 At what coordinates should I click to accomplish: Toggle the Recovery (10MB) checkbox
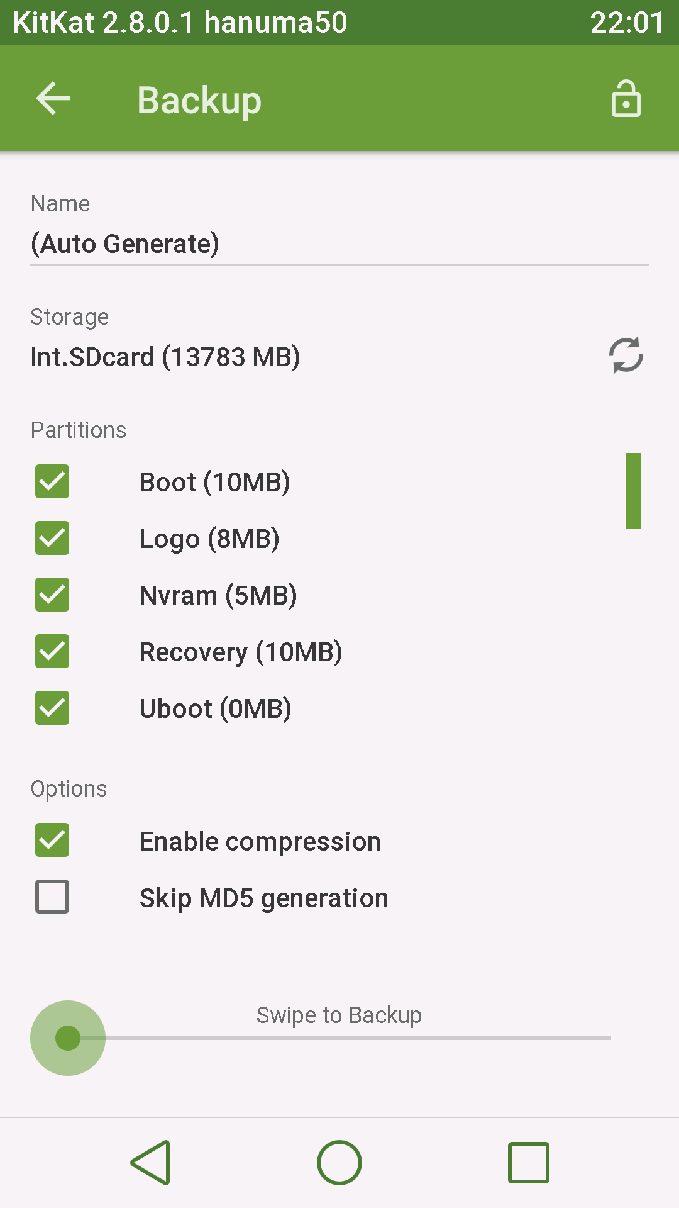[x=52, y=652]
